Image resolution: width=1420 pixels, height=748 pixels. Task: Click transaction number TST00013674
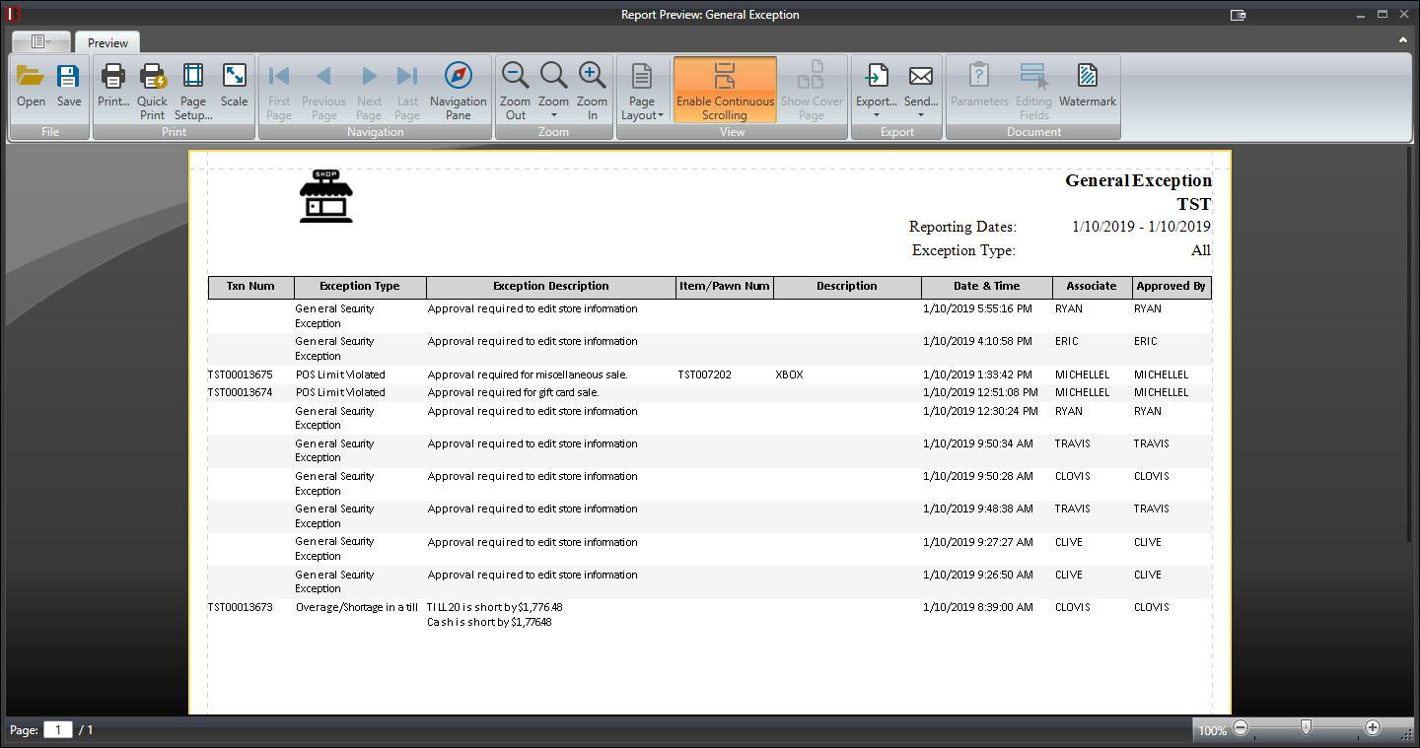(x=241, y=392)
